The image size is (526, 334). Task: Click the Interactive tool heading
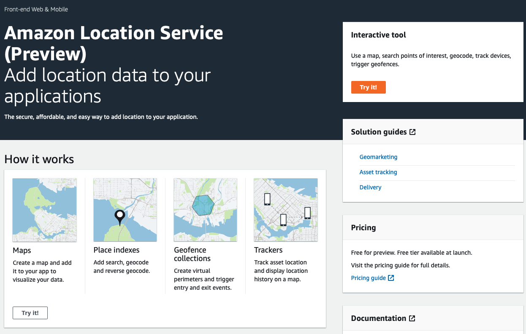pos(378,35)
